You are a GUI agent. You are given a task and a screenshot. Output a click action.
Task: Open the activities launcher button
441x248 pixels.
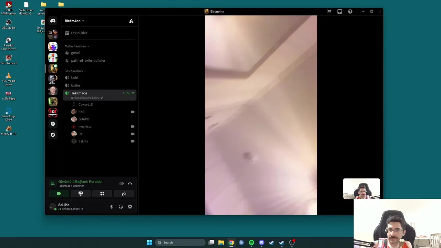click(x=102, y=194)
